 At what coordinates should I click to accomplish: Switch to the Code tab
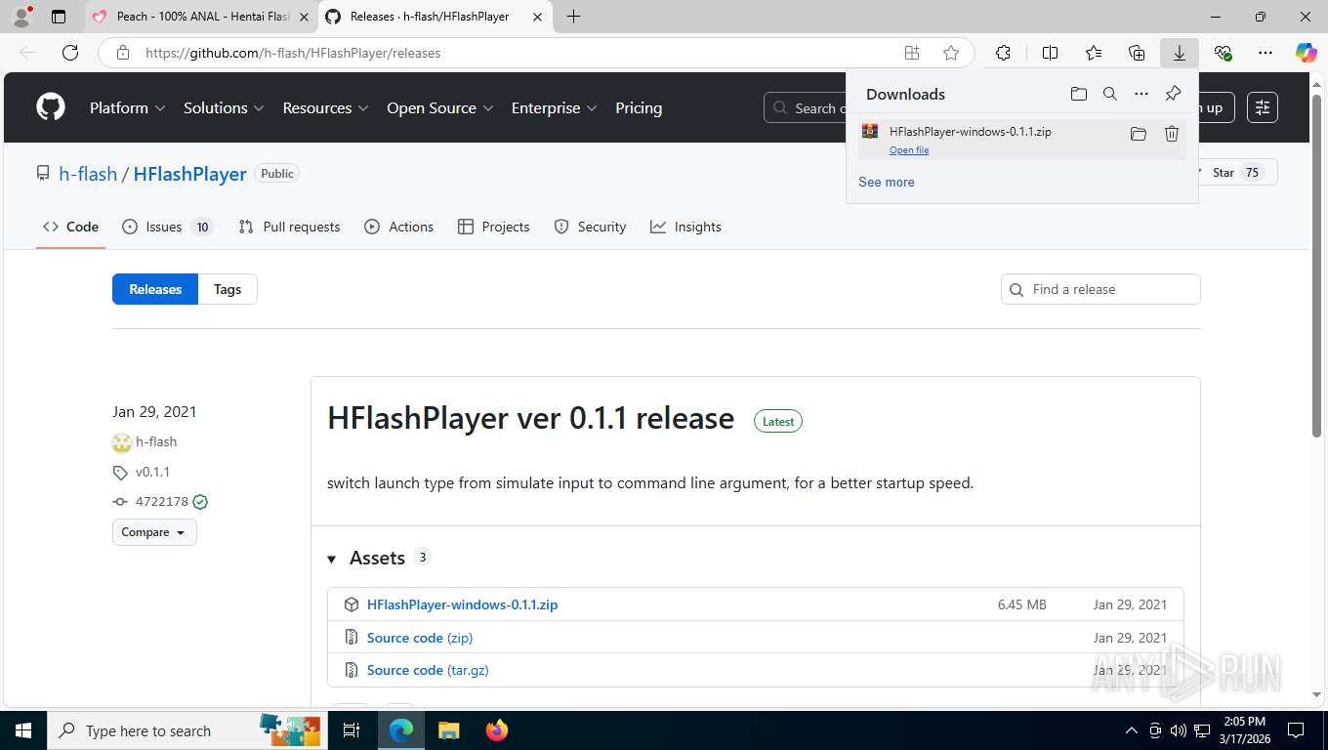point(70,227)
